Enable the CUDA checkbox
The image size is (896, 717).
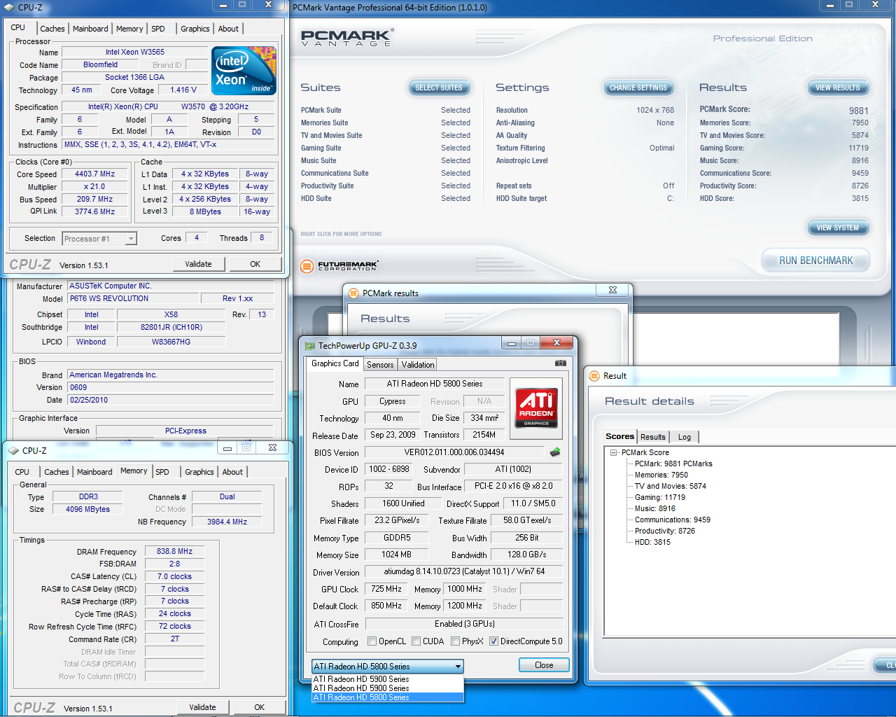[x=416, y=641]
